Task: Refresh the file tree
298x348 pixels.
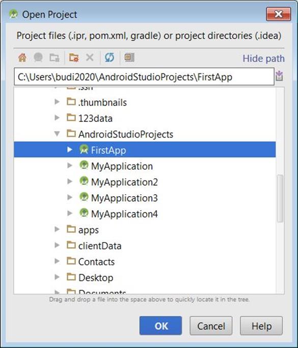Action: [110, 58]
